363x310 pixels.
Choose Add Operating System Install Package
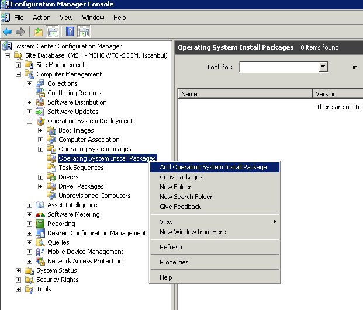[215, 167]
